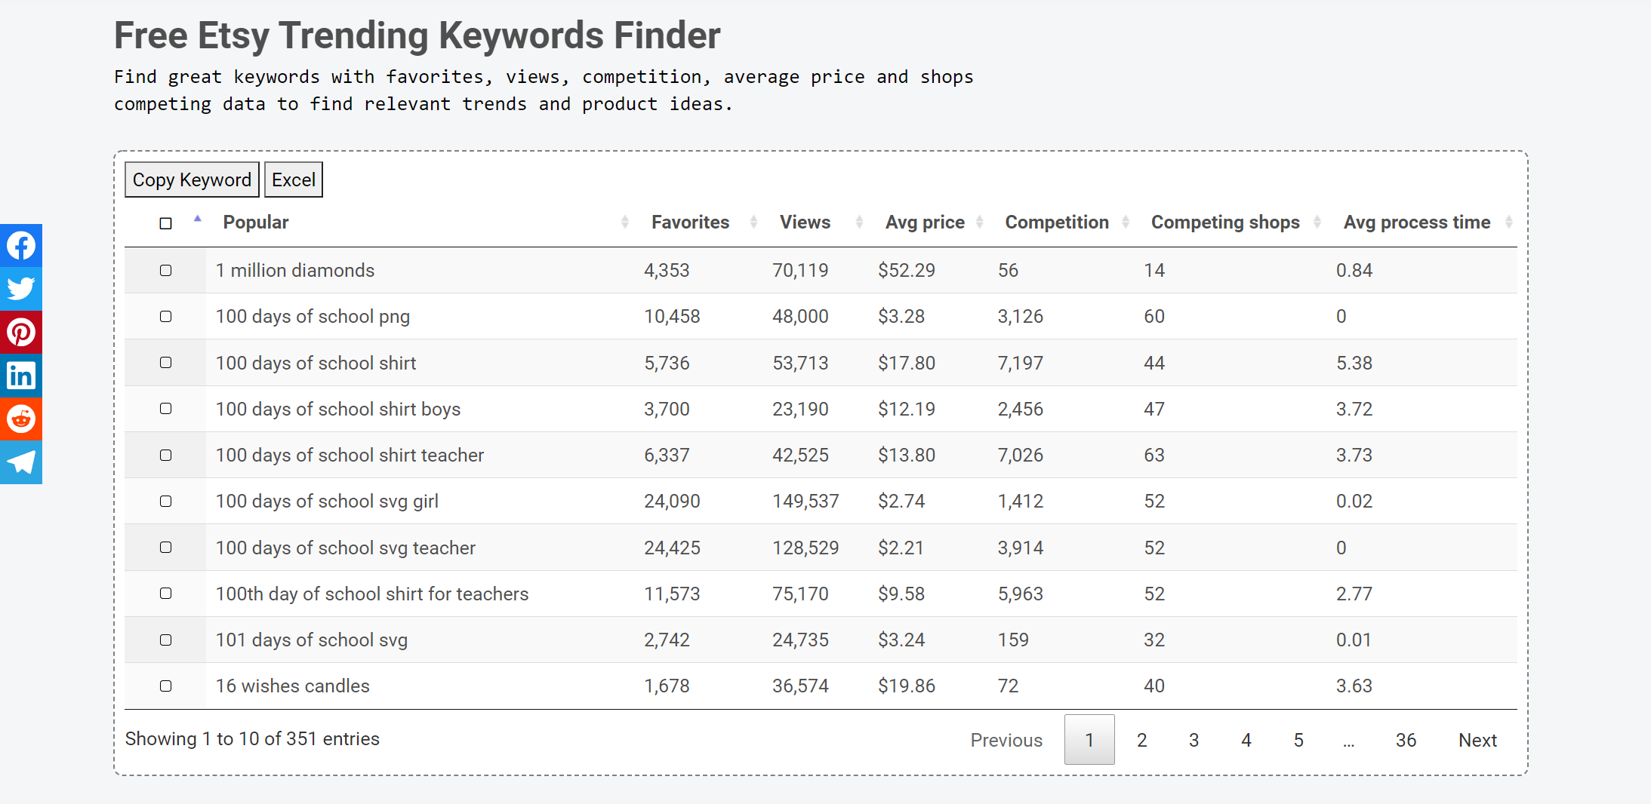Go to Previous page
The image size is (1651, 804).
[1006, 740]
